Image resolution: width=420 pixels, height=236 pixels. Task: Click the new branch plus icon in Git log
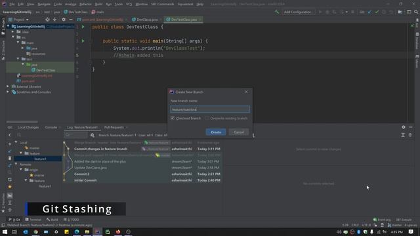point(10,144)
